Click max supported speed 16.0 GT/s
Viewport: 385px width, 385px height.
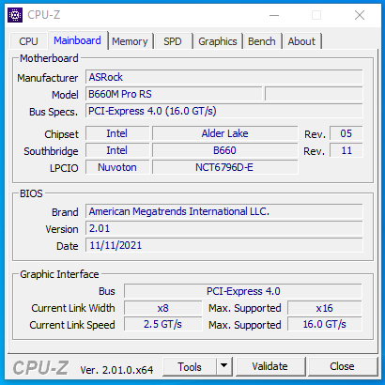click(325, 324)
